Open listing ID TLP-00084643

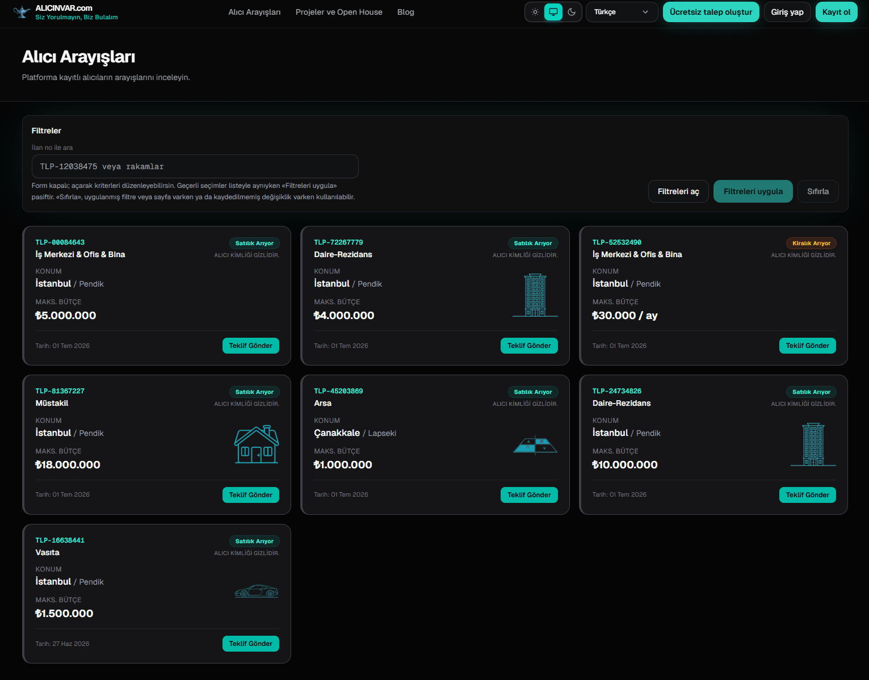pos(60,242)
